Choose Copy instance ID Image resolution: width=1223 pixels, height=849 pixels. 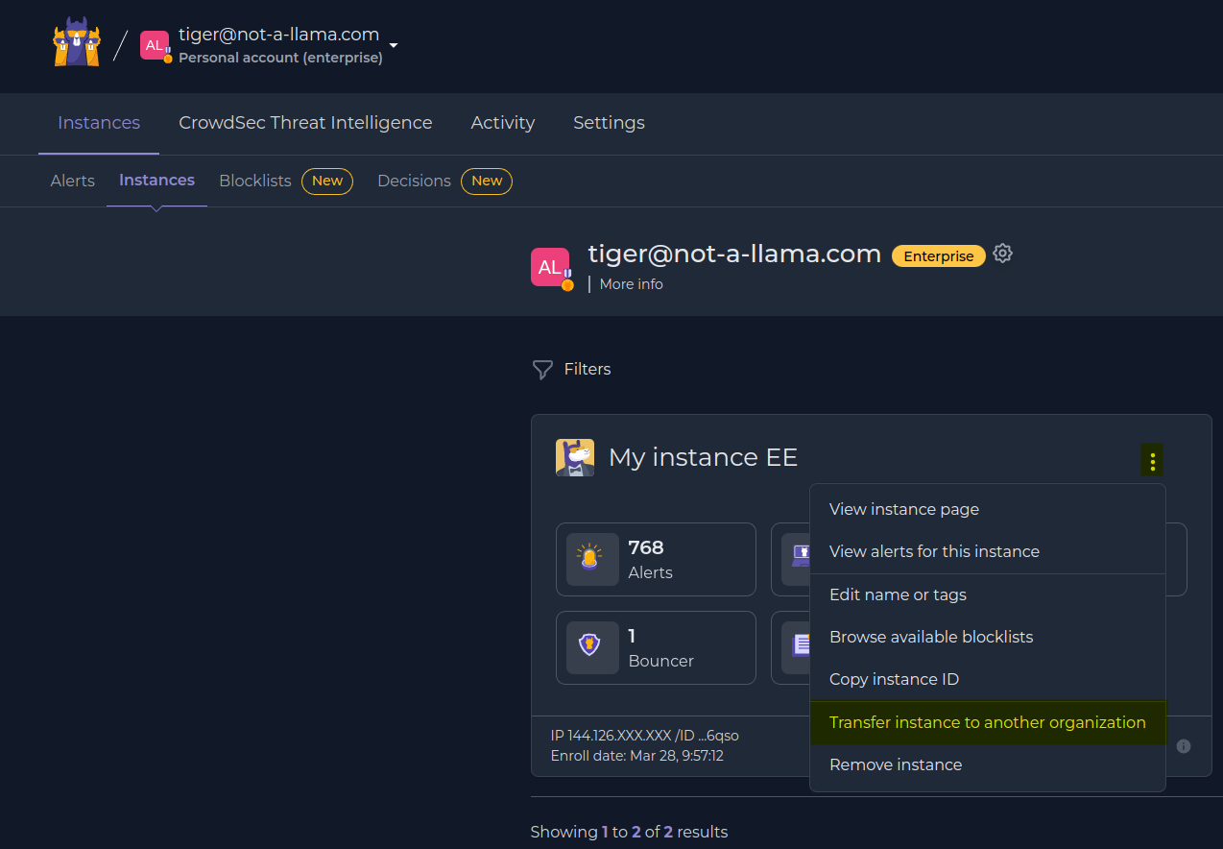click(988, 679)
